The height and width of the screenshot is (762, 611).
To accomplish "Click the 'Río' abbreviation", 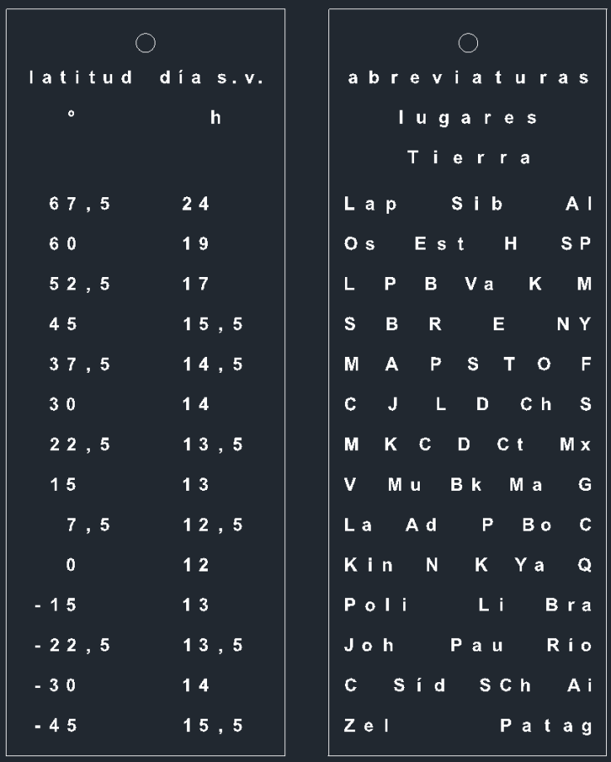I will click(x=574, y=646).
